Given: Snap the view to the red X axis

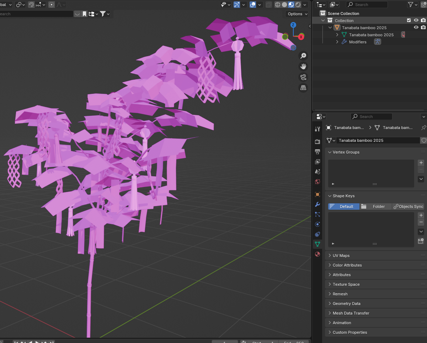Looking at the screenshot, I should click(301, 37).
